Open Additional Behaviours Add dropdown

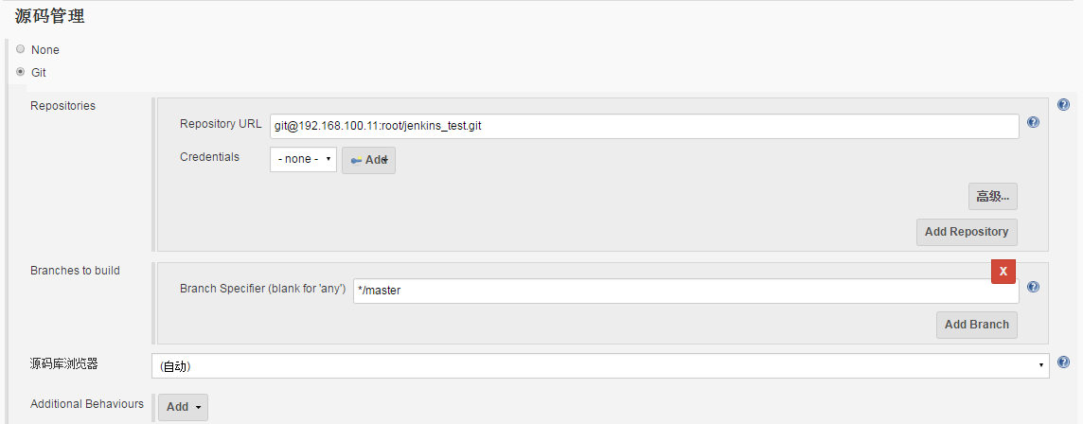click(183, 407)
